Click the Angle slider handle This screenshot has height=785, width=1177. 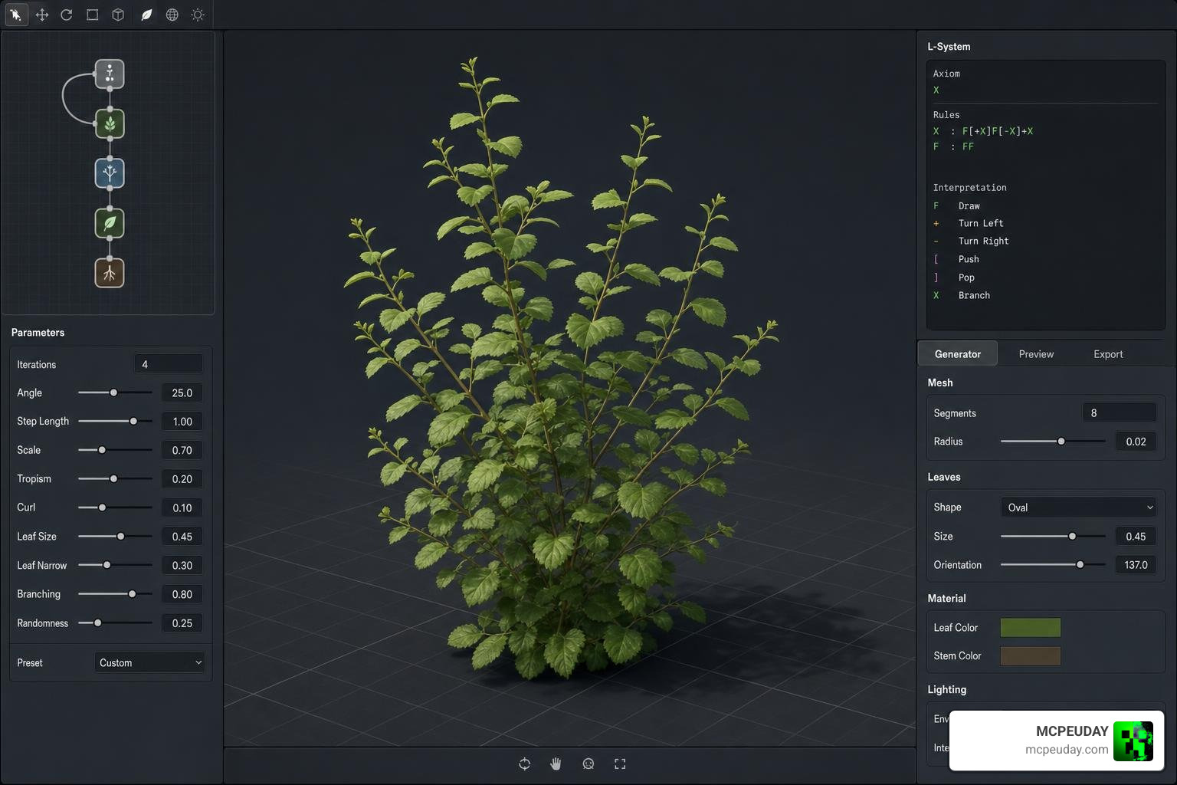click(x=113, y=392)
